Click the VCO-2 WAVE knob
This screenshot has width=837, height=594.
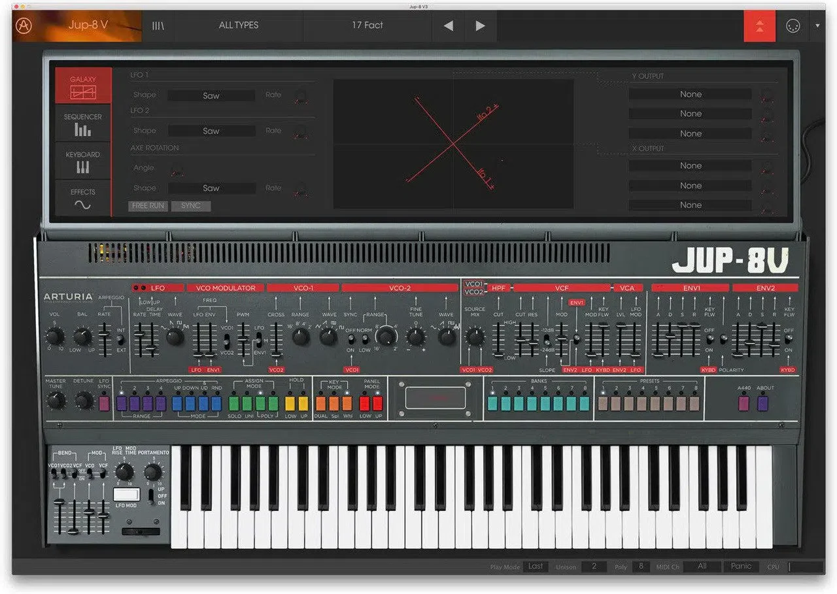coord(447,337)
